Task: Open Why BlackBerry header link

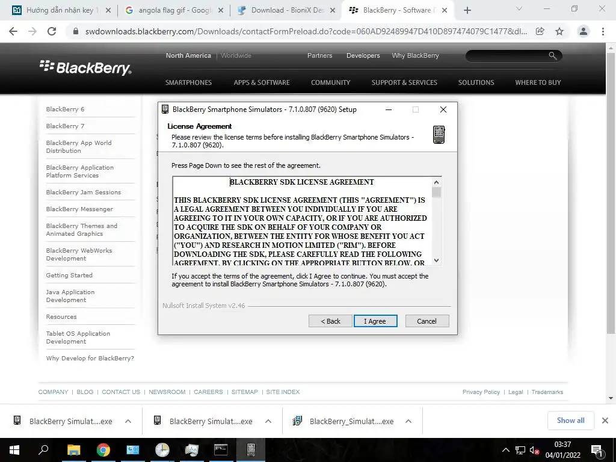Action: click(415, 55)
